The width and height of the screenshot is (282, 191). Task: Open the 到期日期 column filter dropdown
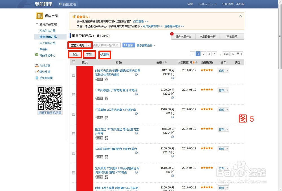click(x=179, y=62)
